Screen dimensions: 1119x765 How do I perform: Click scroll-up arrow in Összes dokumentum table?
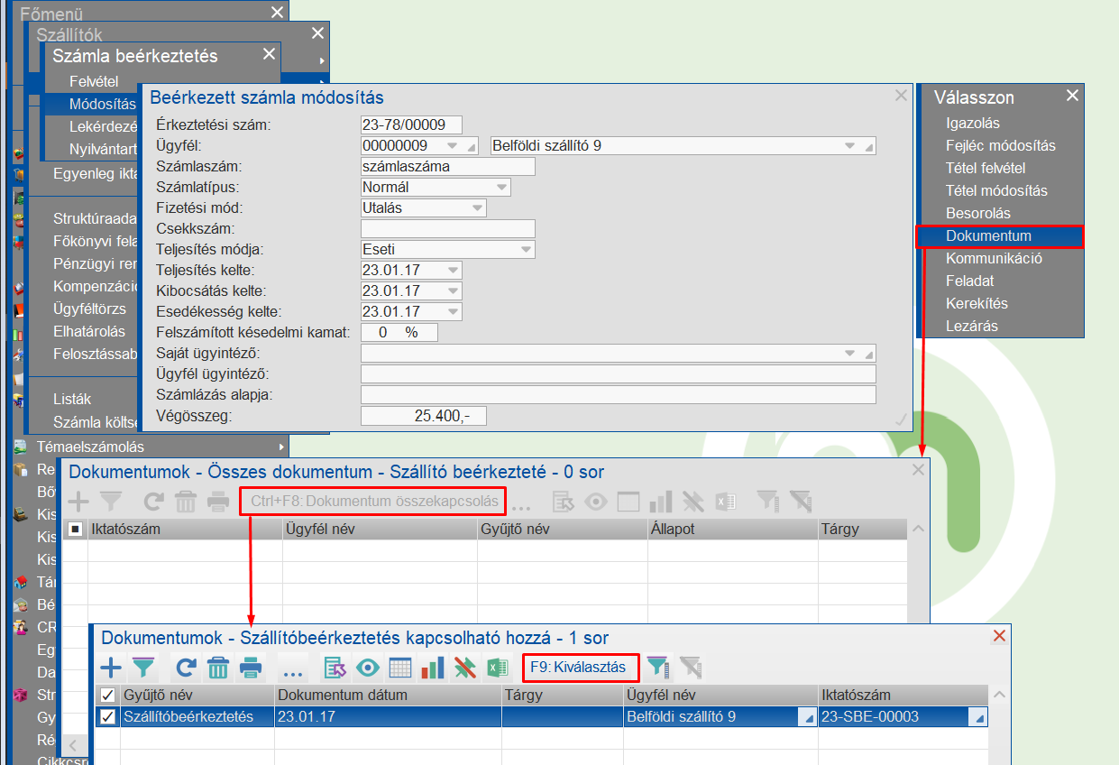918,530
